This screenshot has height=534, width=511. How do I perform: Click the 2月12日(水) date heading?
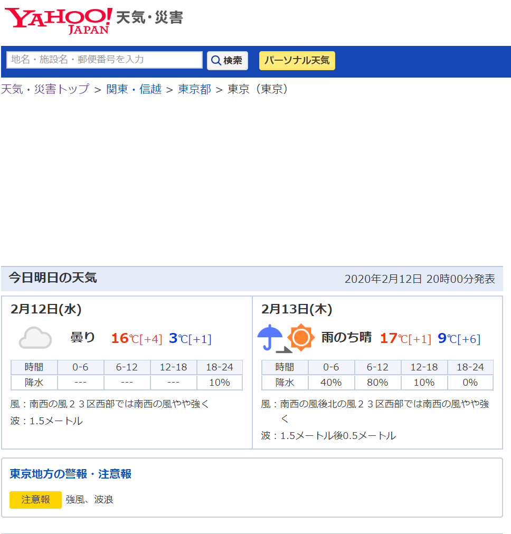46,309
